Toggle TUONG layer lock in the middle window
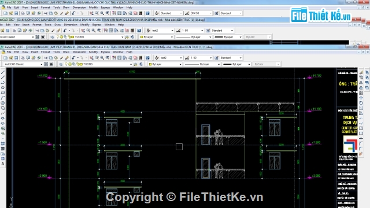 pos(69,37)
